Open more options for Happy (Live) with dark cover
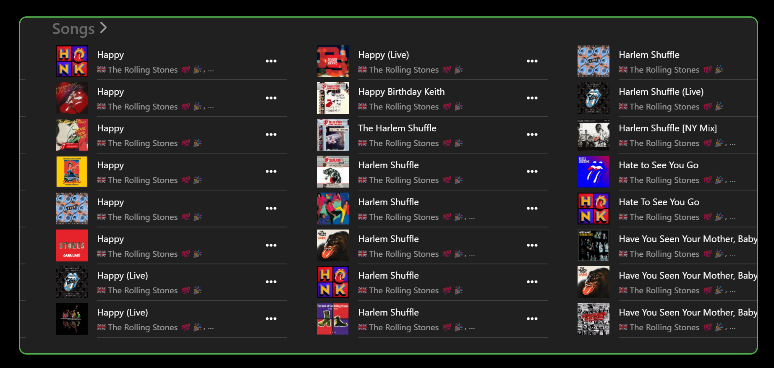This screenshot has height=368, width=774. 271,319
